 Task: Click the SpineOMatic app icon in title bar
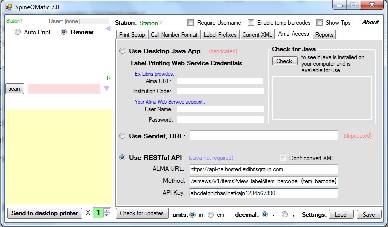pos(9,7)
